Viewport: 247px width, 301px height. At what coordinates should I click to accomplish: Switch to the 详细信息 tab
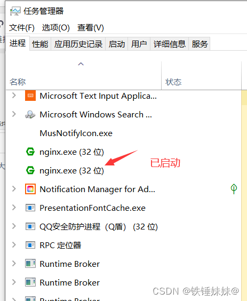170,44
